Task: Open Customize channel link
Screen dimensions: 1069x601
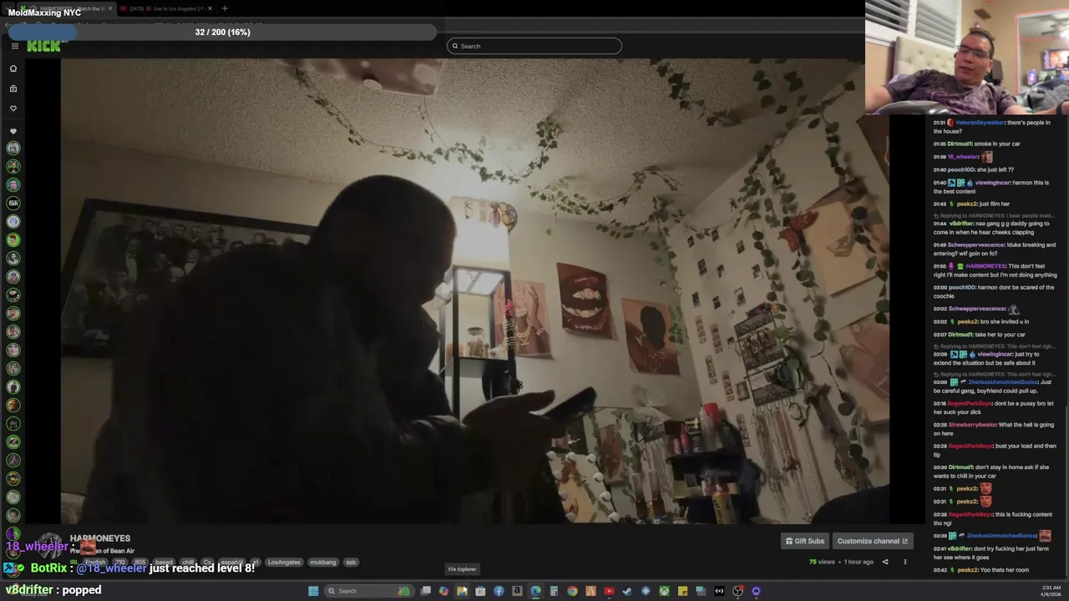Action: click(x=872, y=541)
